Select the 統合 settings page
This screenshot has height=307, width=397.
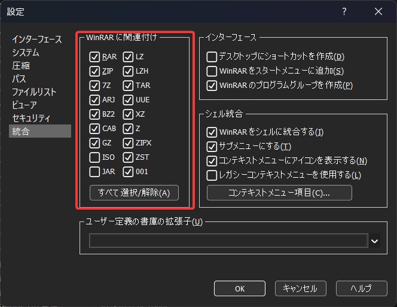point(40,131)
